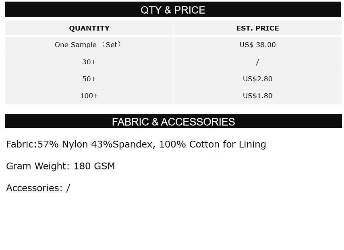Click the US$1.80 price cell
The height and width of the screenshot is (250, 344).
(257, 96)
